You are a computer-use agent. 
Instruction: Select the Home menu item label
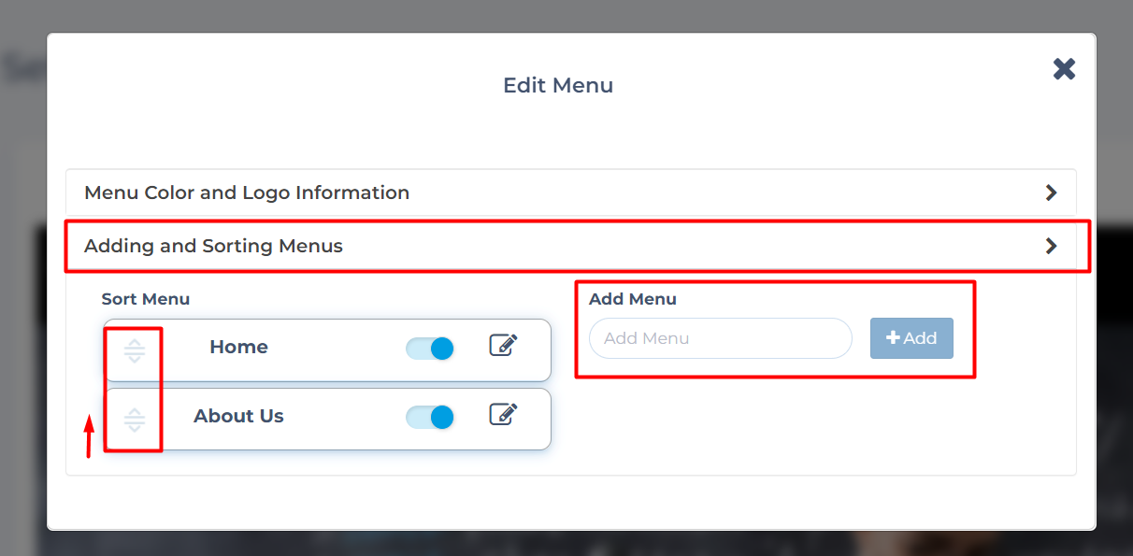click(x=238, y=347)
